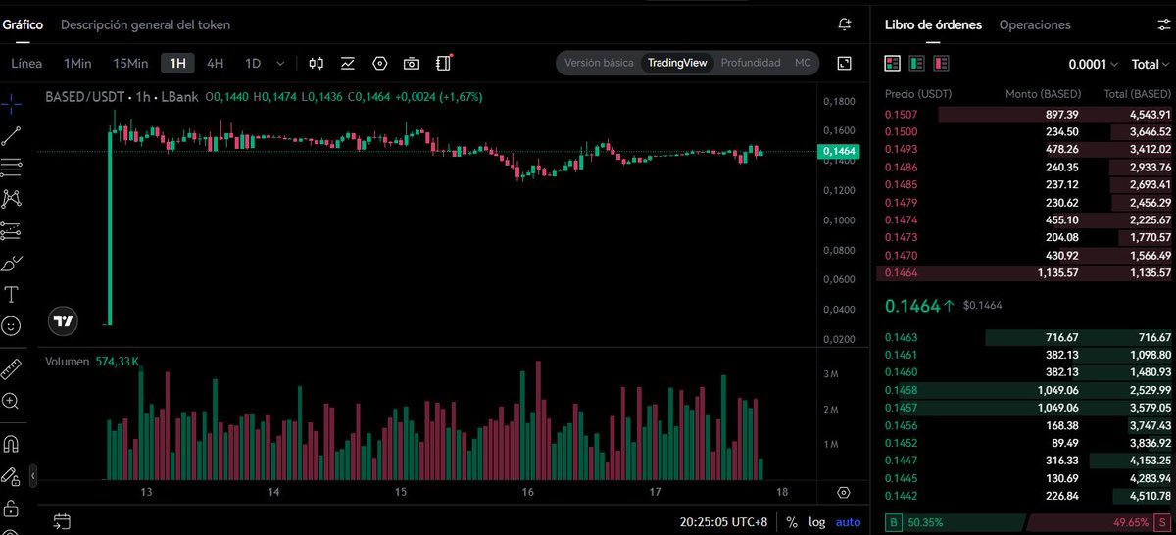Switch to Versión básica chart
1176x535 pixels.
(599, 63)
